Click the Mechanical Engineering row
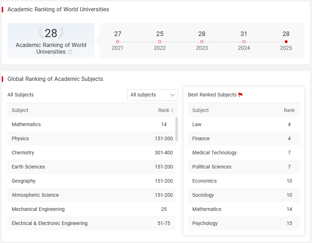The height and width of the screenshot is (243, 312). pyautogui.click(x=91, y=209)
